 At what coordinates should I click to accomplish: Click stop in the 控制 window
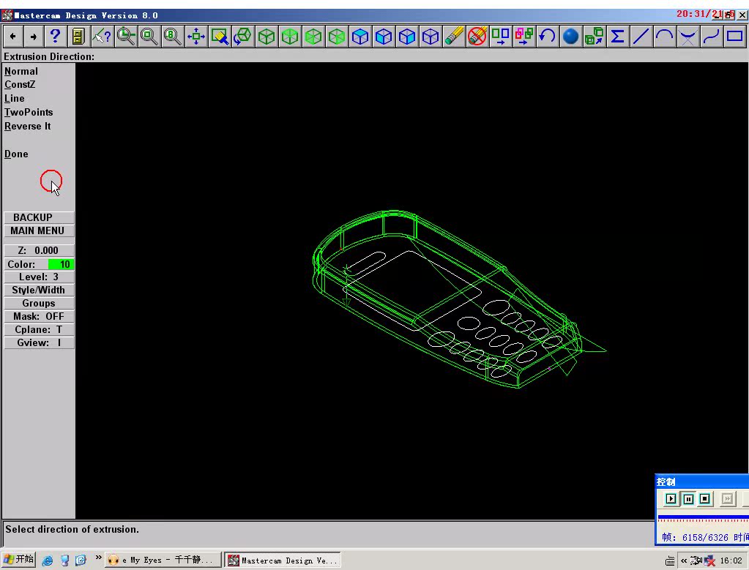pos(704,499)
